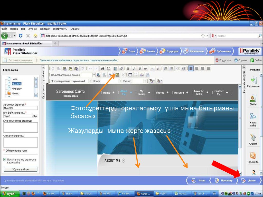Click the Increase Indent icon
Image resolution: width=263 pixels, height=197 pixels.
pyautogui.click(x=184, y=69)
